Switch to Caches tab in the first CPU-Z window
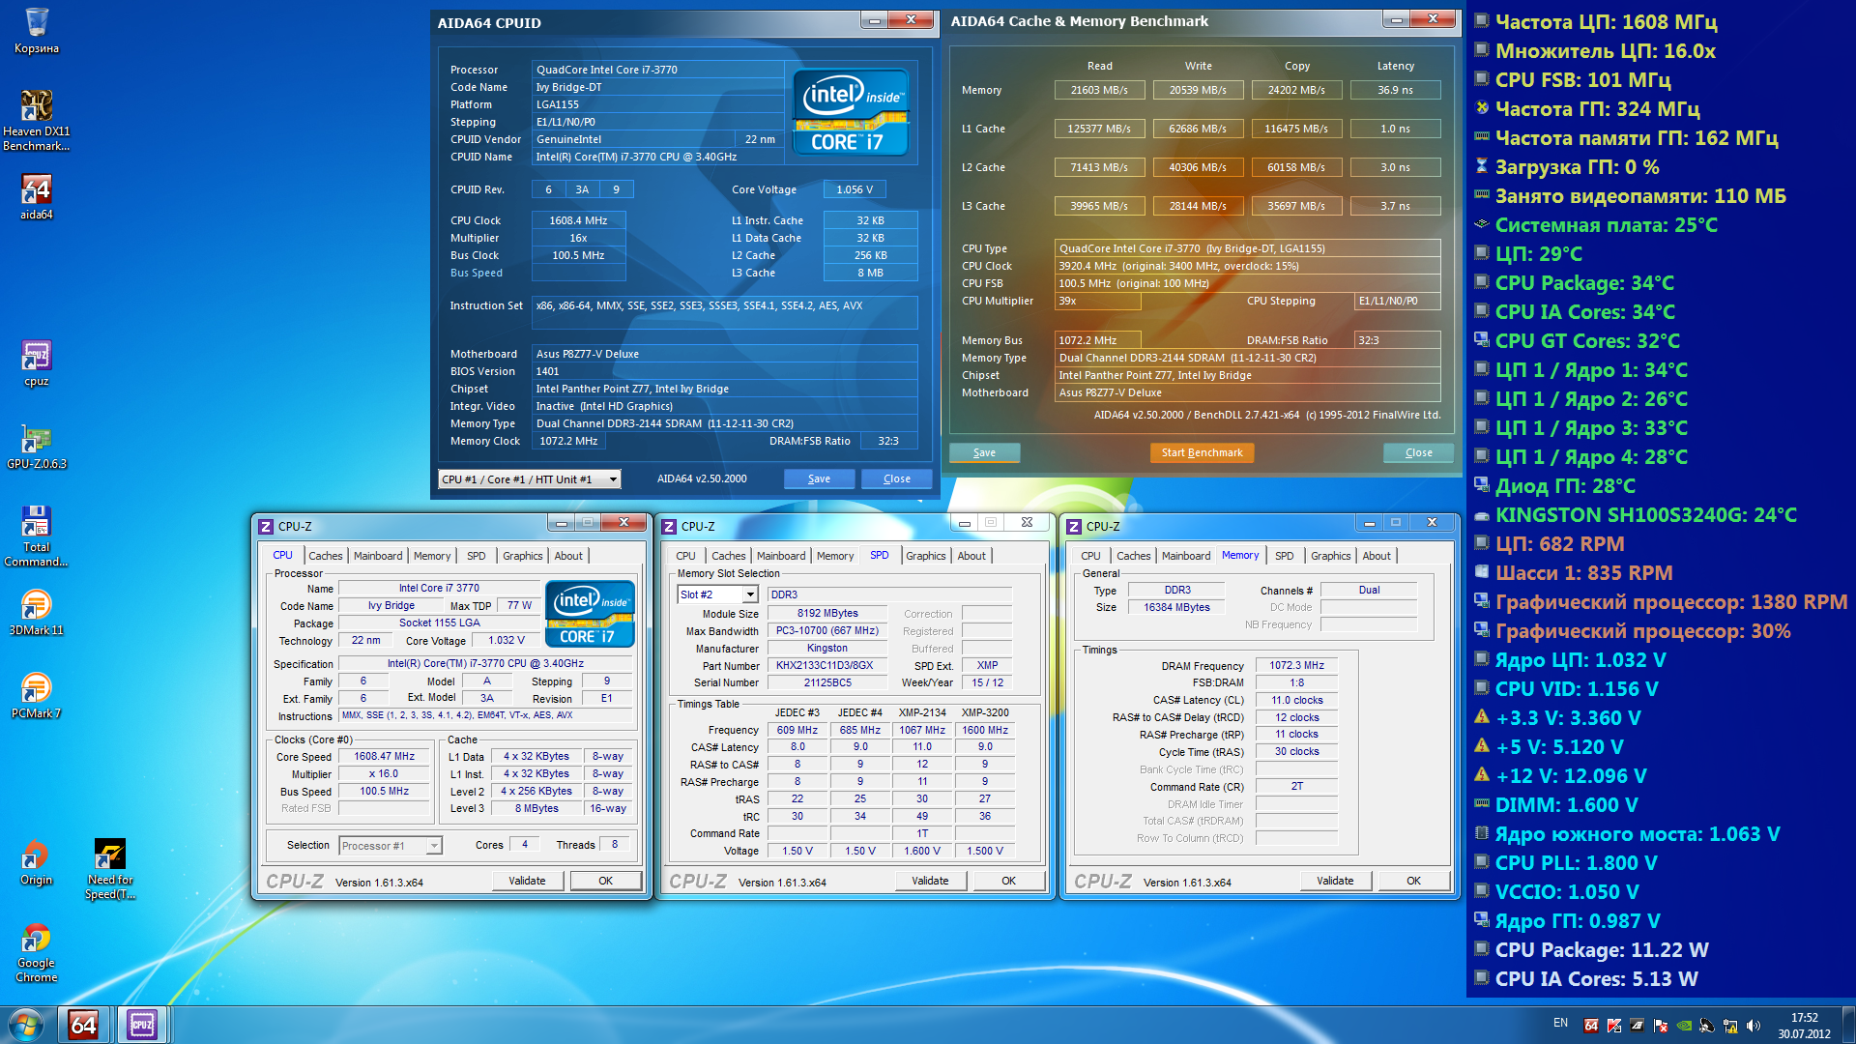The image size is (1856, 1044). point(326,556)
